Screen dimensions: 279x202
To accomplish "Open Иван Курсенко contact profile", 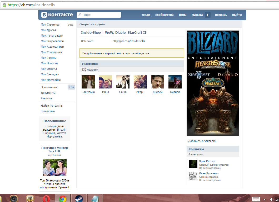I will click(x=208, y=173).
